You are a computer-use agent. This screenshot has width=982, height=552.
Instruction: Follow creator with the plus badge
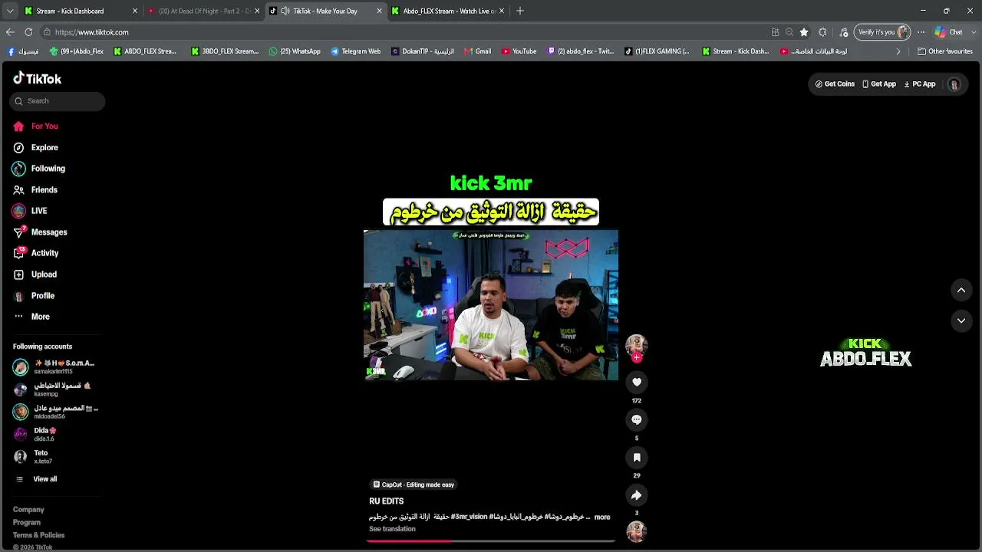636,357
